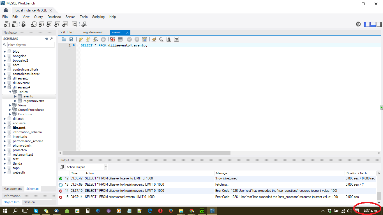Switch to the SQL File 1 tab
This screenshot has height=215, width=383.
(x=67, y=32)
